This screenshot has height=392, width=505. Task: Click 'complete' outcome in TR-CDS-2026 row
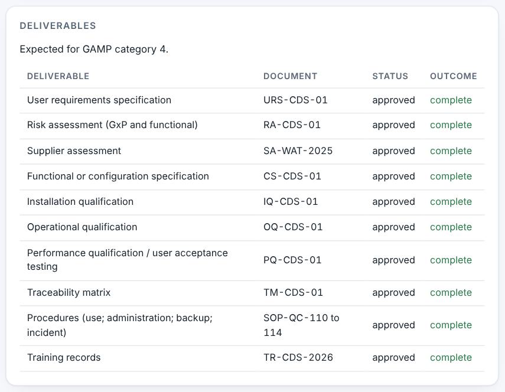pos(451,358)
